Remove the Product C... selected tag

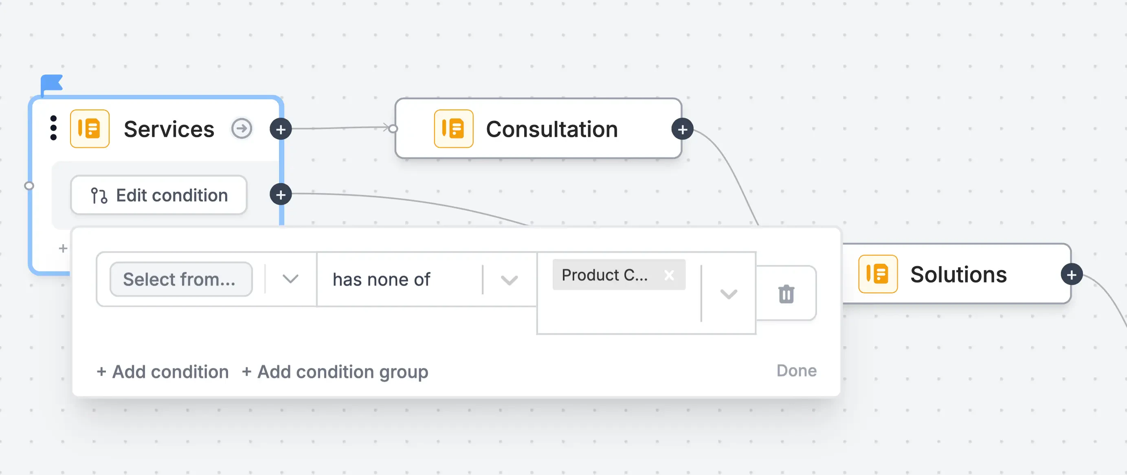(x=669, y=275)
